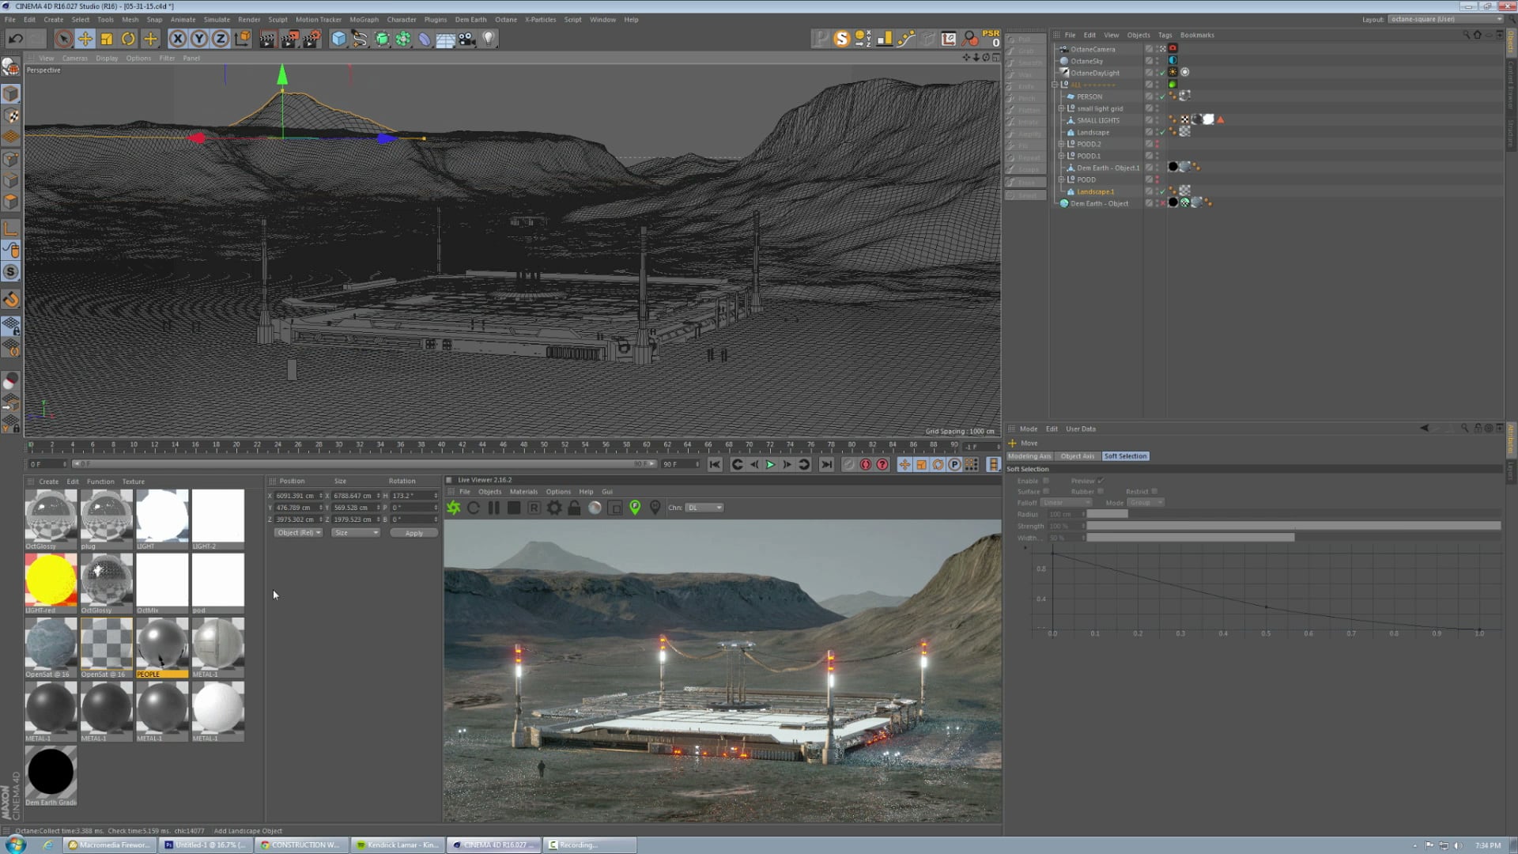Viewport: 1518px width, 854px height.
Task: Adjust the Strength slider bar
Action: (x=1293, y=526)
